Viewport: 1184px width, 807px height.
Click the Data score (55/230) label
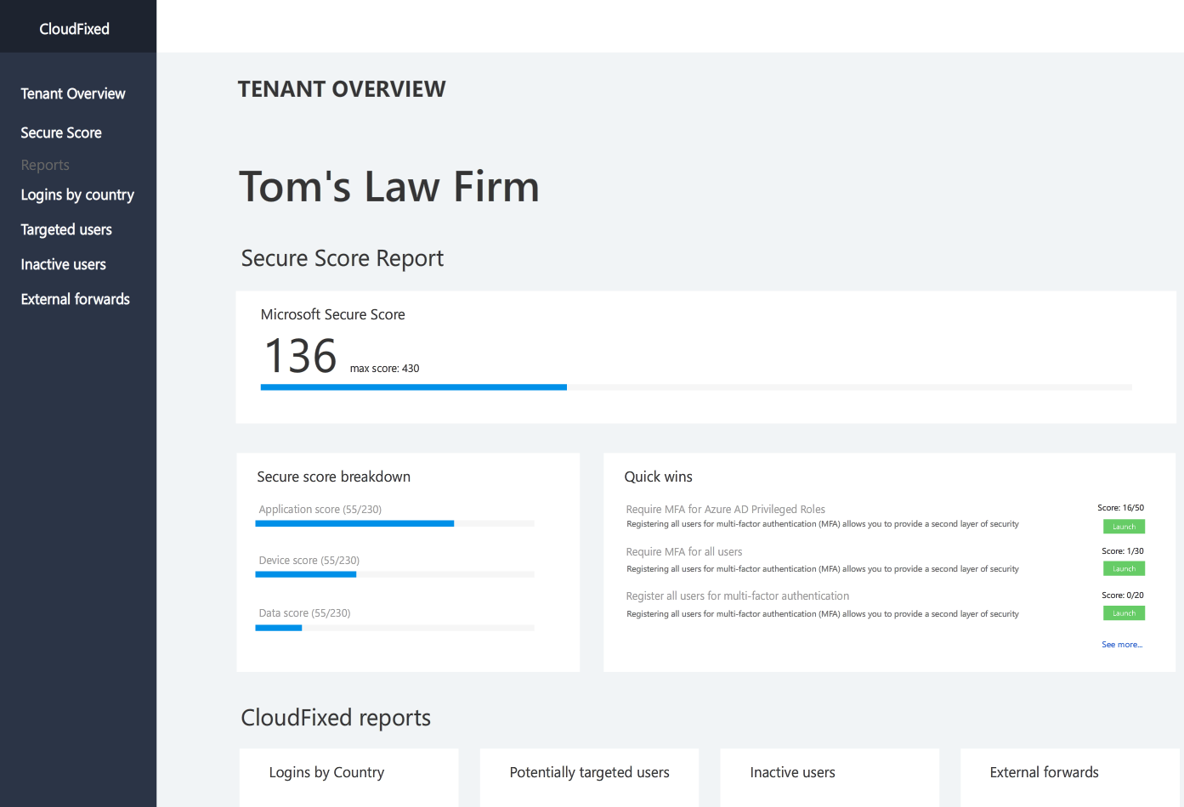click(x=304, y=613)
